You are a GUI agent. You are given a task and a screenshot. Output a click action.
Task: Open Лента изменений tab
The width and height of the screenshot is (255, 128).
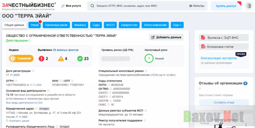[155, 25]
